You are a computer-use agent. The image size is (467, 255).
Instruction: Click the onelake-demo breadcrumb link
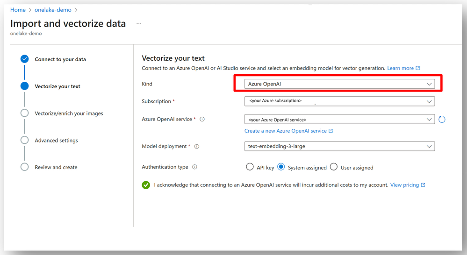pos(53,10)
